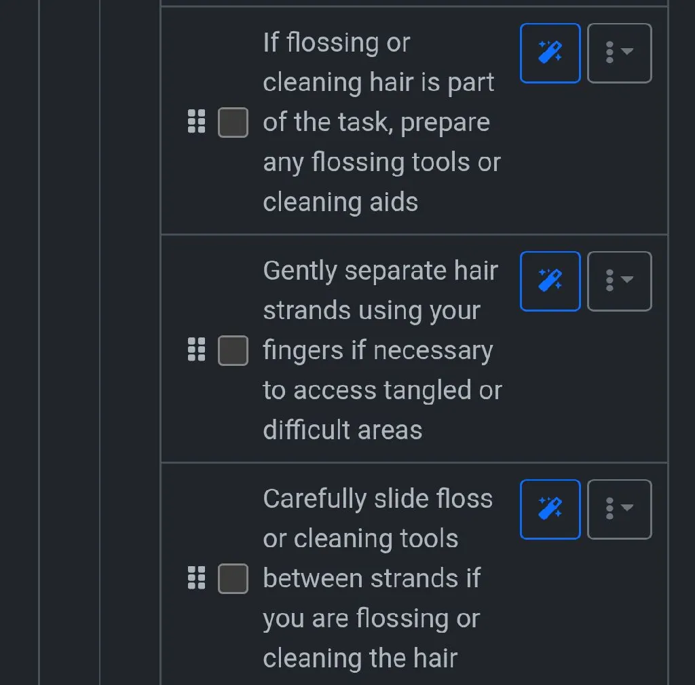
Task: Open the more-options dropdown for the 'Carefully slide floss' task
Action: [x=619, y=509]
